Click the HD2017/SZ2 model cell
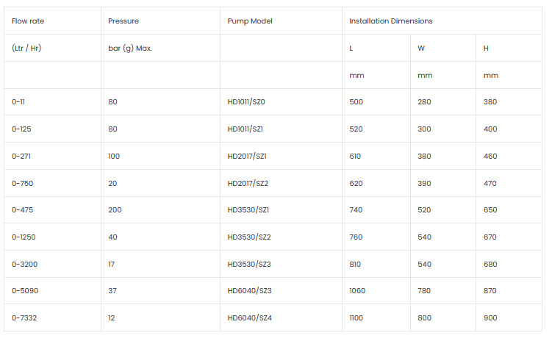 pyautogui.click(x=248, y=183)
